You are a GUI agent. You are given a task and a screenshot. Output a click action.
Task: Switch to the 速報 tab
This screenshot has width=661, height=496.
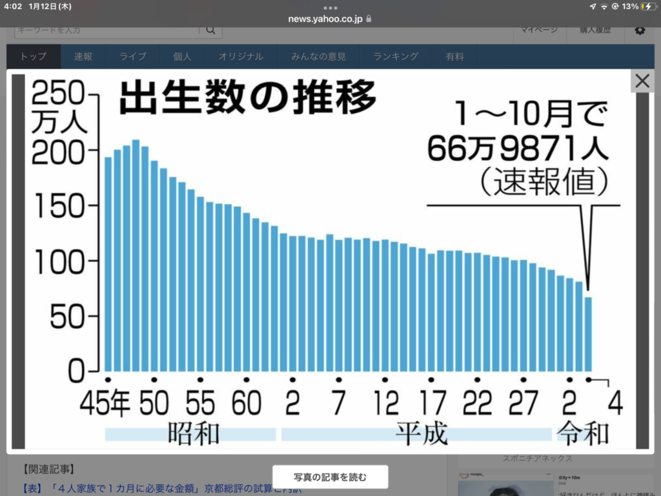click(83, 57)
